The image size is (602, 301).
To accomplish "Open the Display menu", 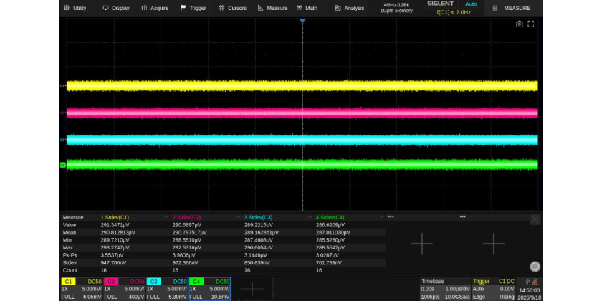I will point(116,8).
